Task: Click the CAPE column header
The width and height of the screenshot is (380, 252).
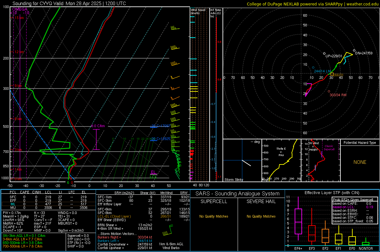Action: pyautogui.click(x=24, y=192)
